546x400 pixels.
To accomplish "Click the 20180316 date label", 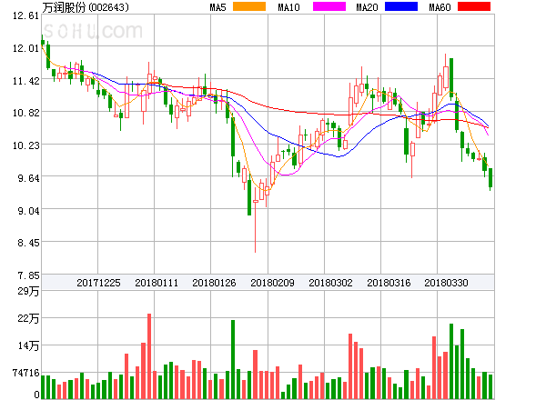I will pos(389,283).
